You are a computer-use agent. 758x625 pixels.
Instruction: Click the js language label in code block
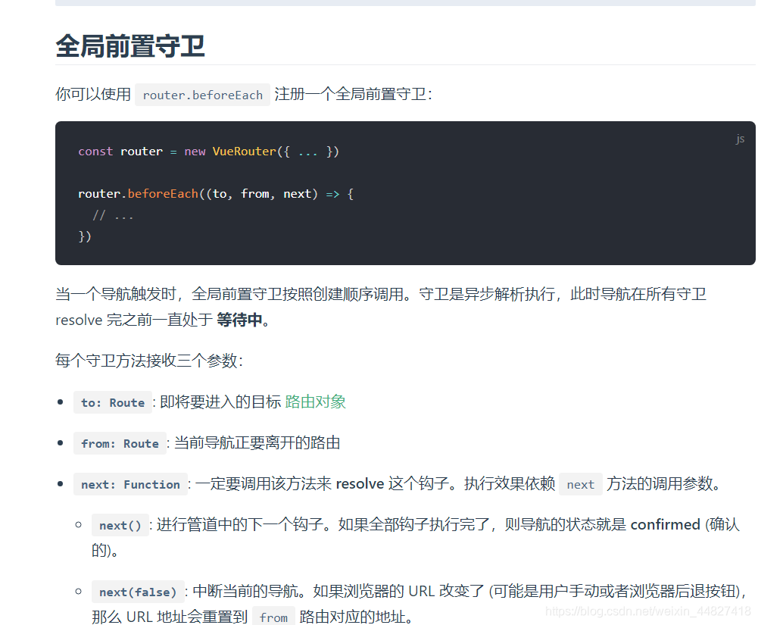[x=740, y=139]
